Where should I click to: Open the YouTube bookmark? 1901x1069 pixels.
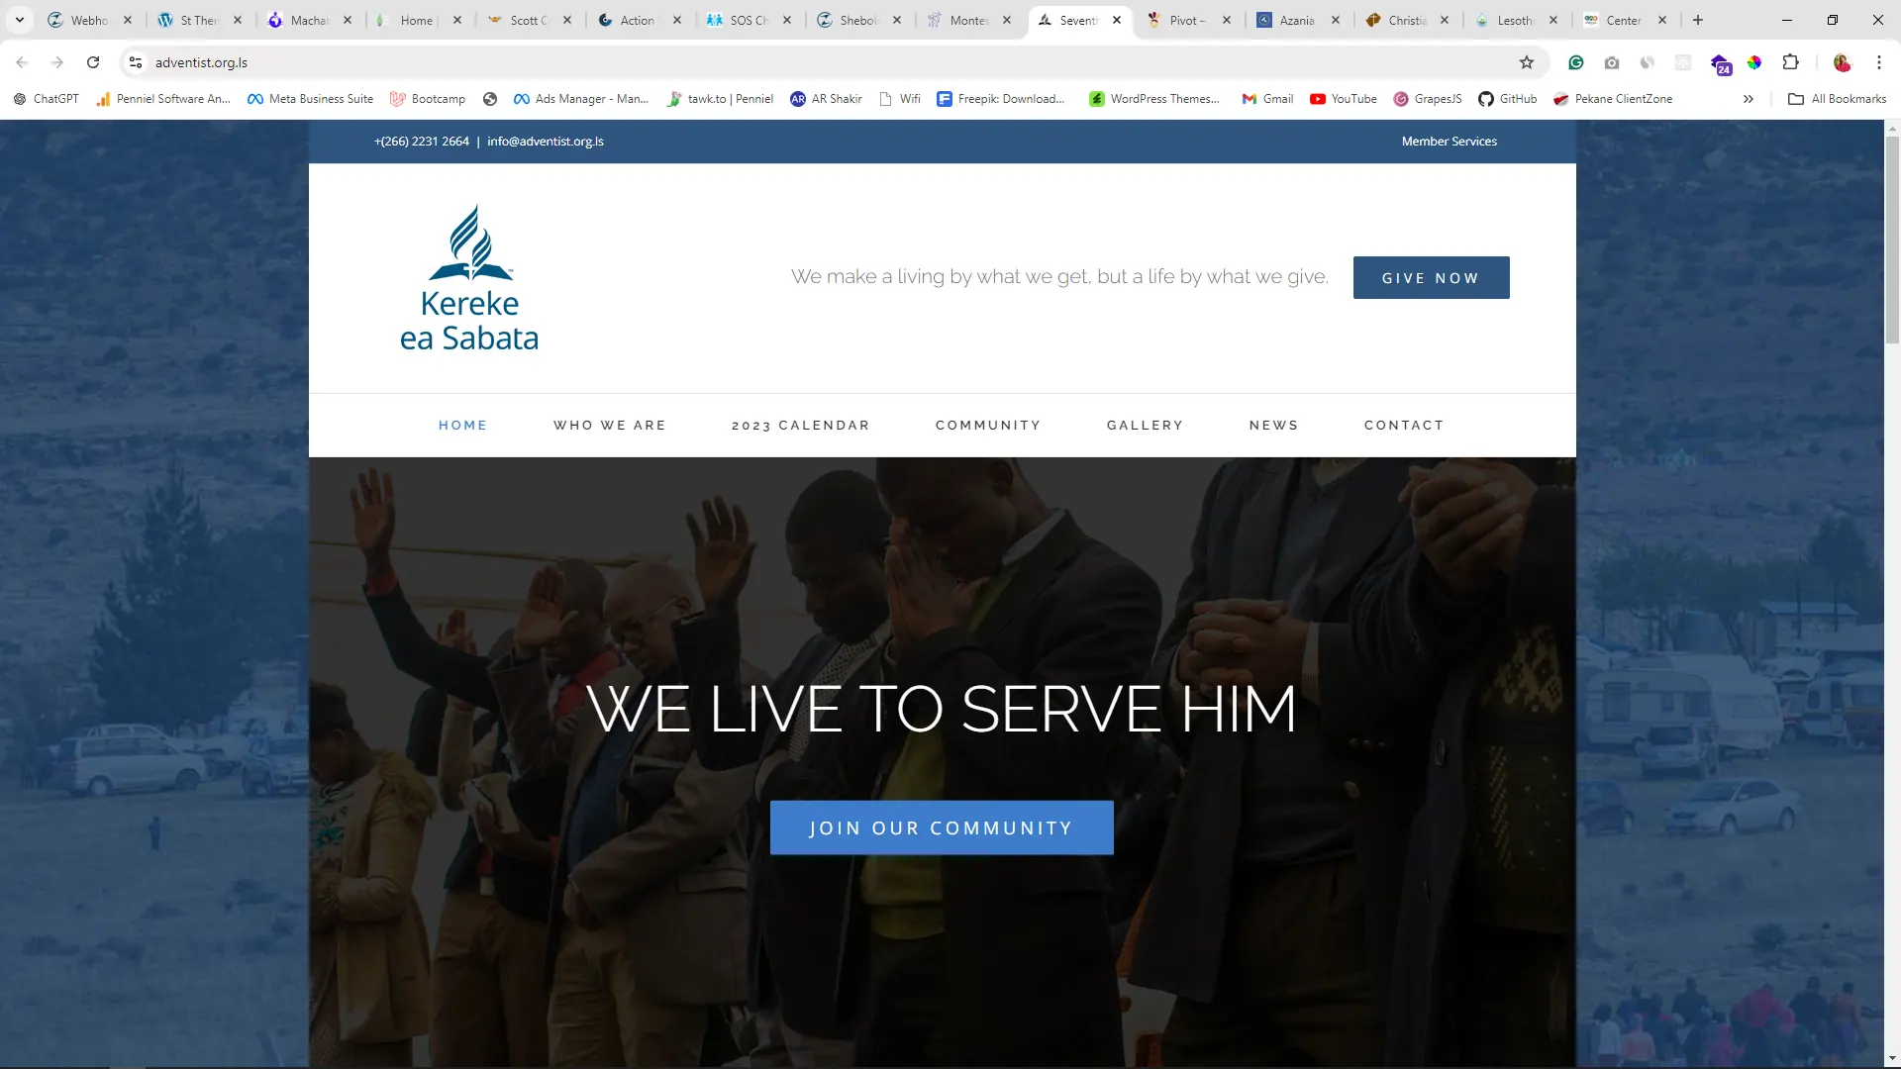click(x=1343, y=99)
